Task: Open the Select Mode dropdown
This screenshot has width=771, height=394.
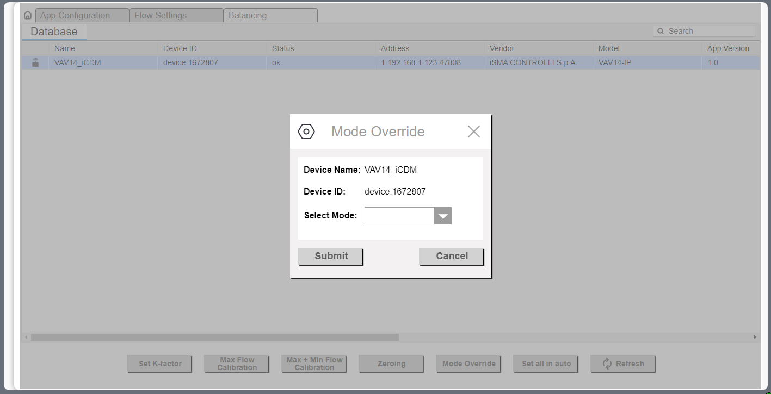Action: coord(442,216)
